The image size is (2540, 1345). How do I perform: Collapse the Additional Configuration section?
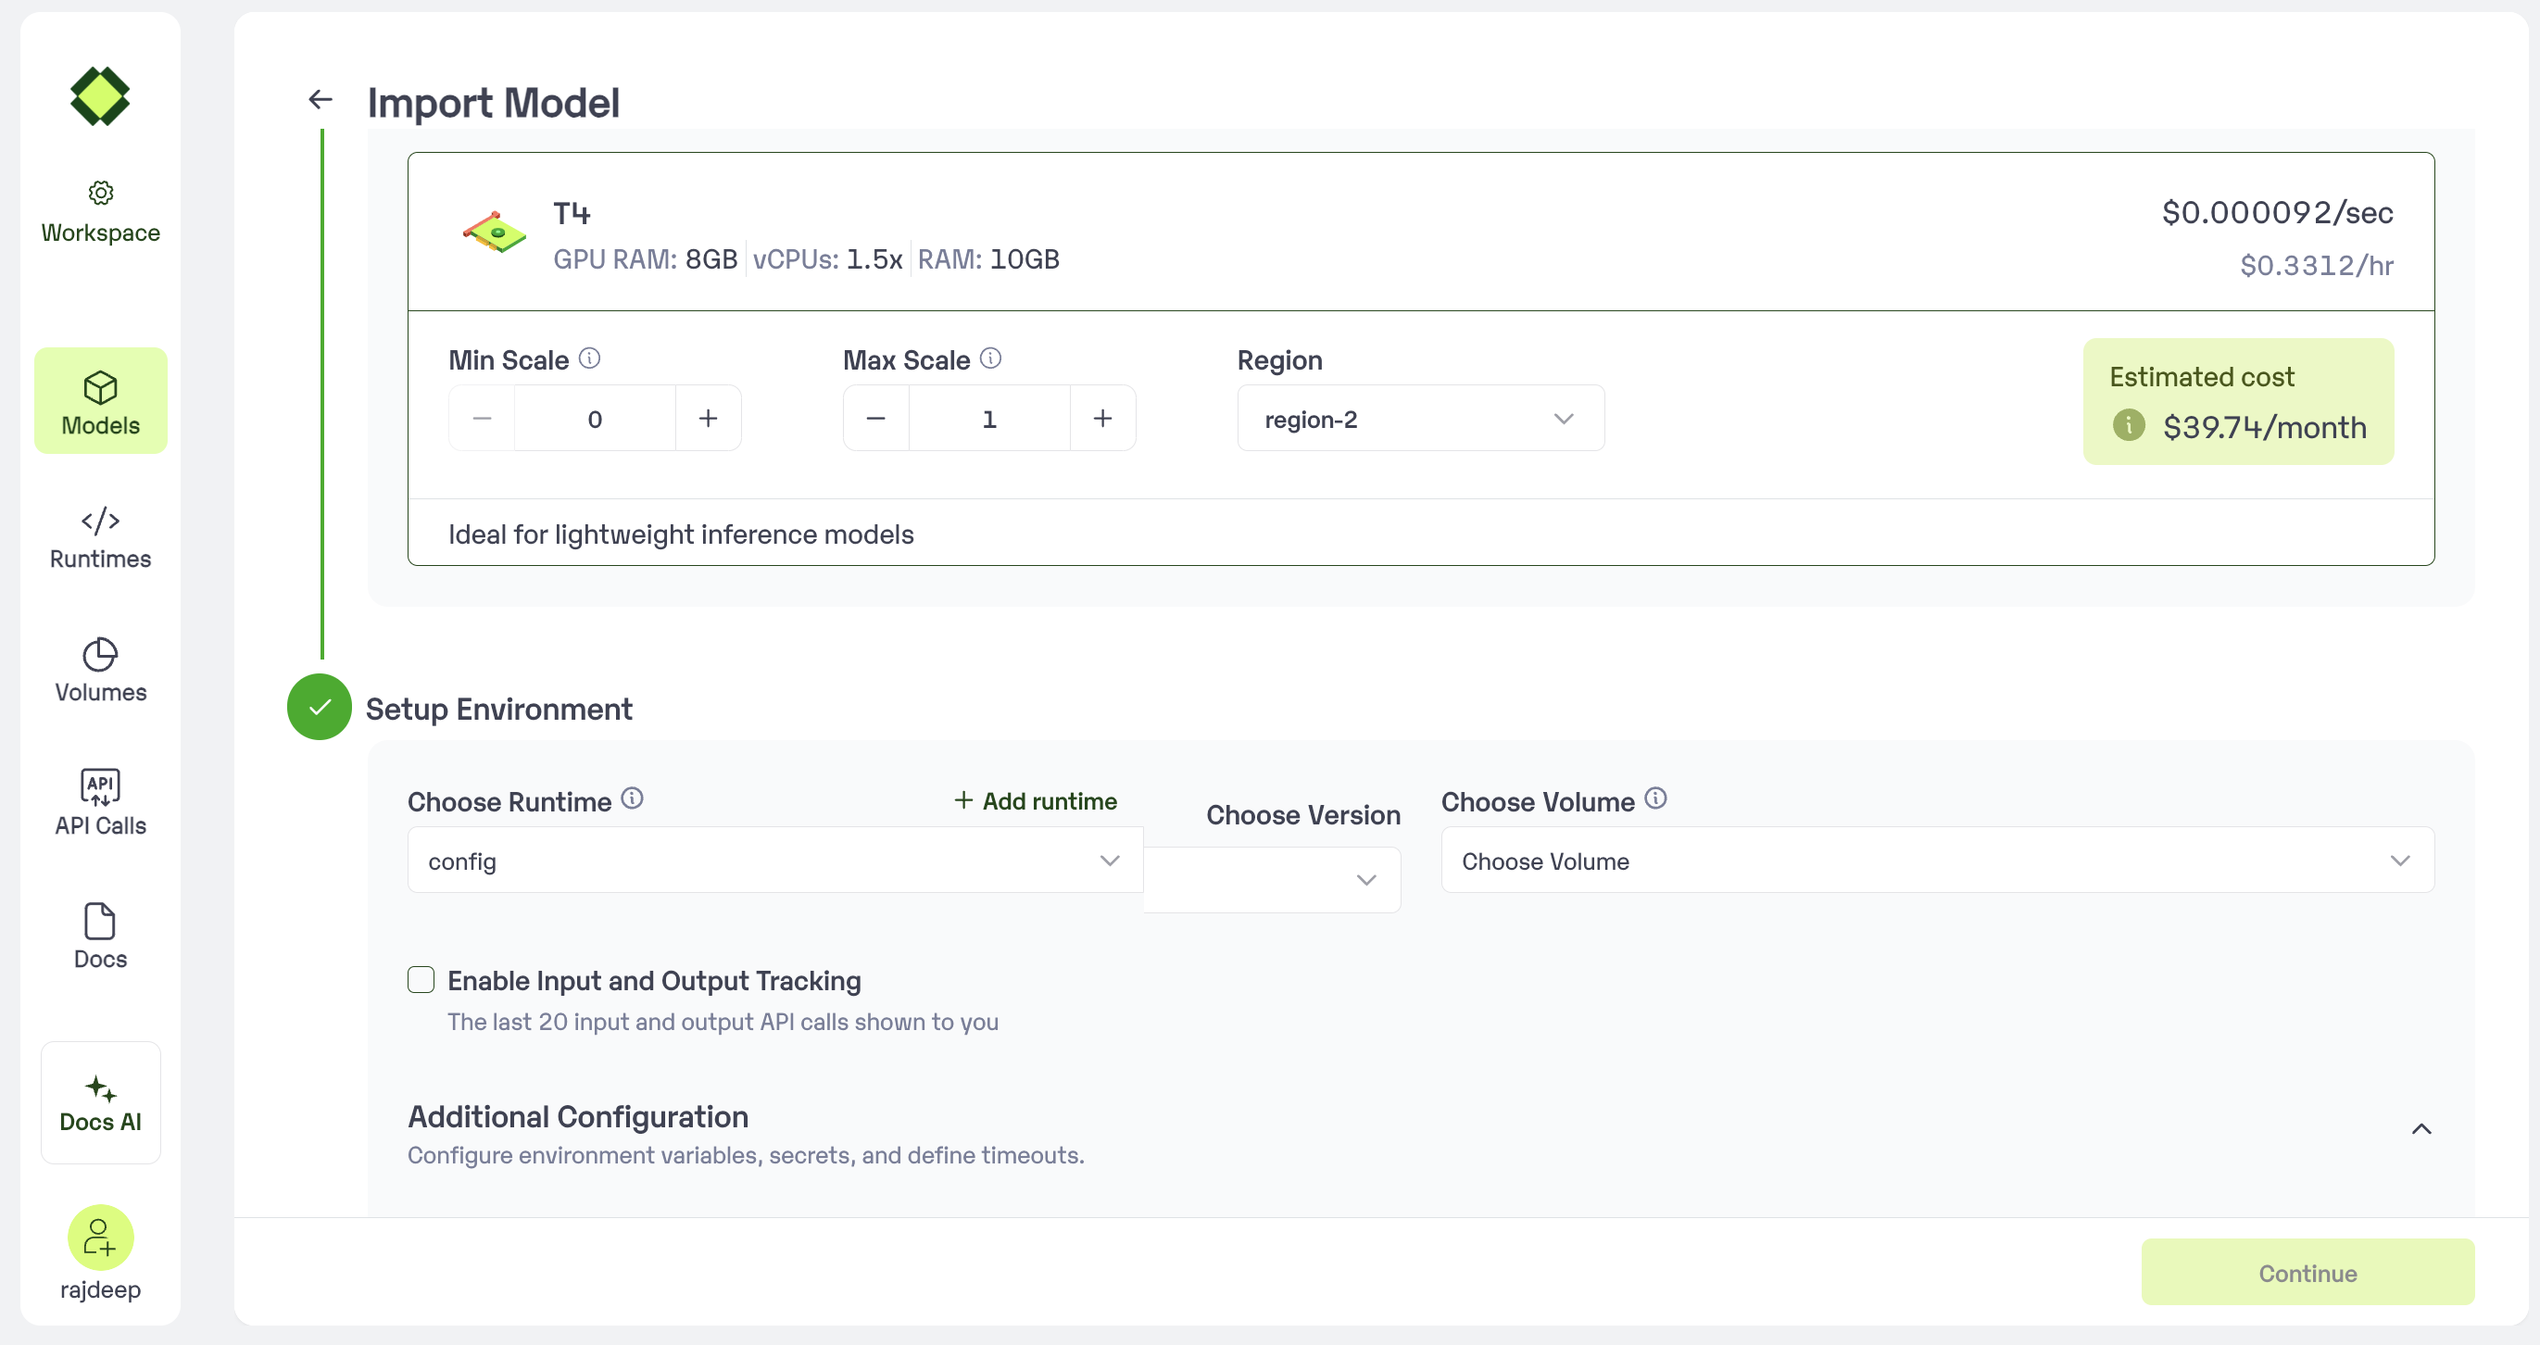2421,1129
